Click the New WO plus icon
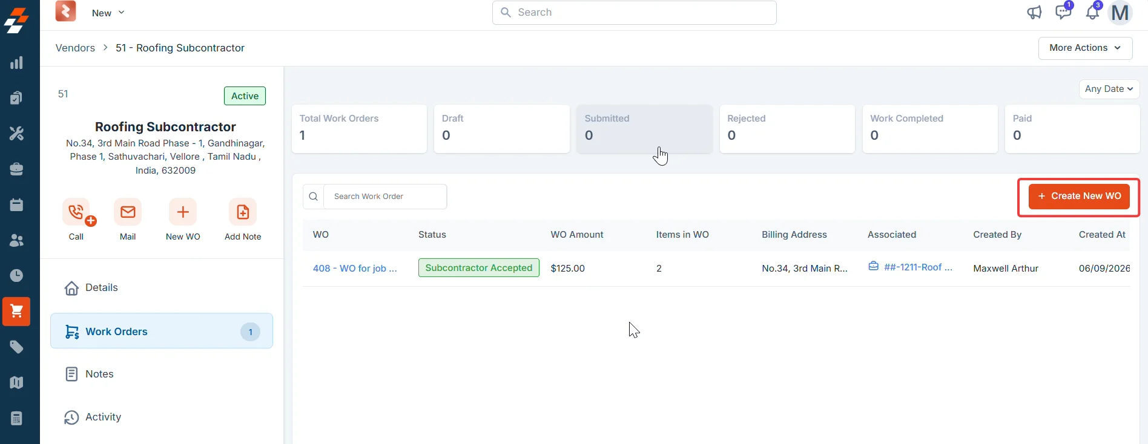1148x444 pixels. click(x=183, y=212)
